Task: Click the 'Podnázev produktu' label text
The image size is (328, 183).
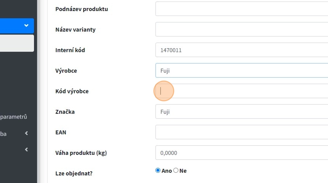Action: 82,9
